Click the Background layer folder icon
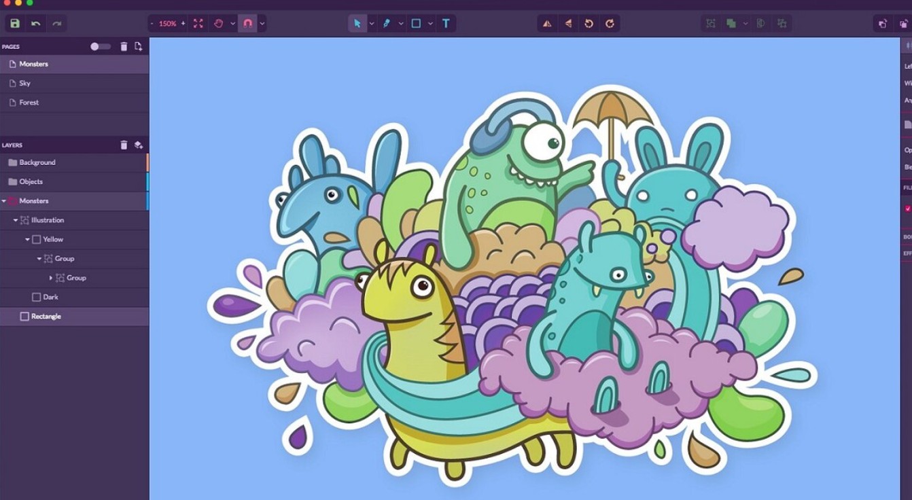The width and height of the screenshot is (912, 500). [x=12, y=162]
